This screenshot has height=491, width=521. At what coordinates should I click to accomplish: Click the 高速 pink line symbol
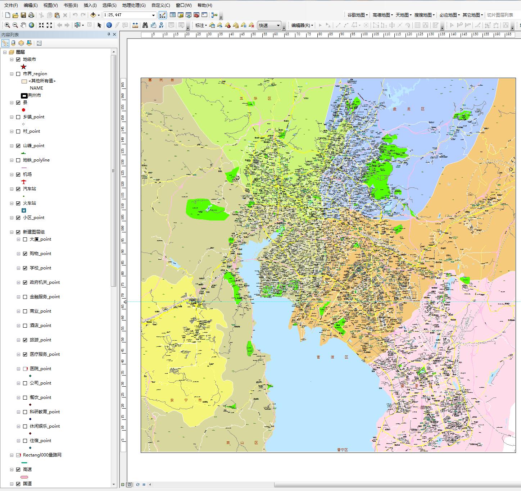click(x=24, y=477)
